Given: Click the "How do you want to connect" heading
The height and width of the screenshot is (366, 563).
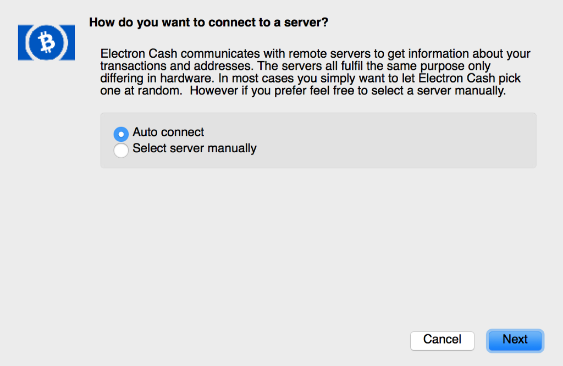Looking at the screenshot, I should click(208, 23).
